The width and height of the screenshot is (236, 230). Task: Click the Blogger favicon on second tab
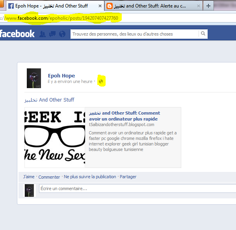[110, 6]
